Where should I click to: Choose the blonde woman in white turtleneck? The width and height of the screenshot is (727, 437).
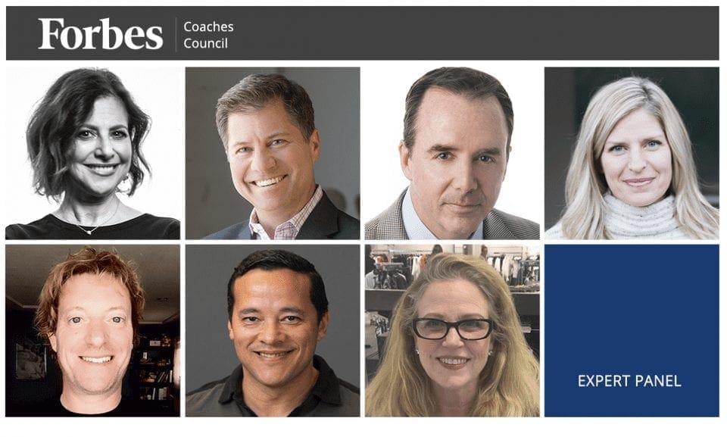tap(632, 153)
